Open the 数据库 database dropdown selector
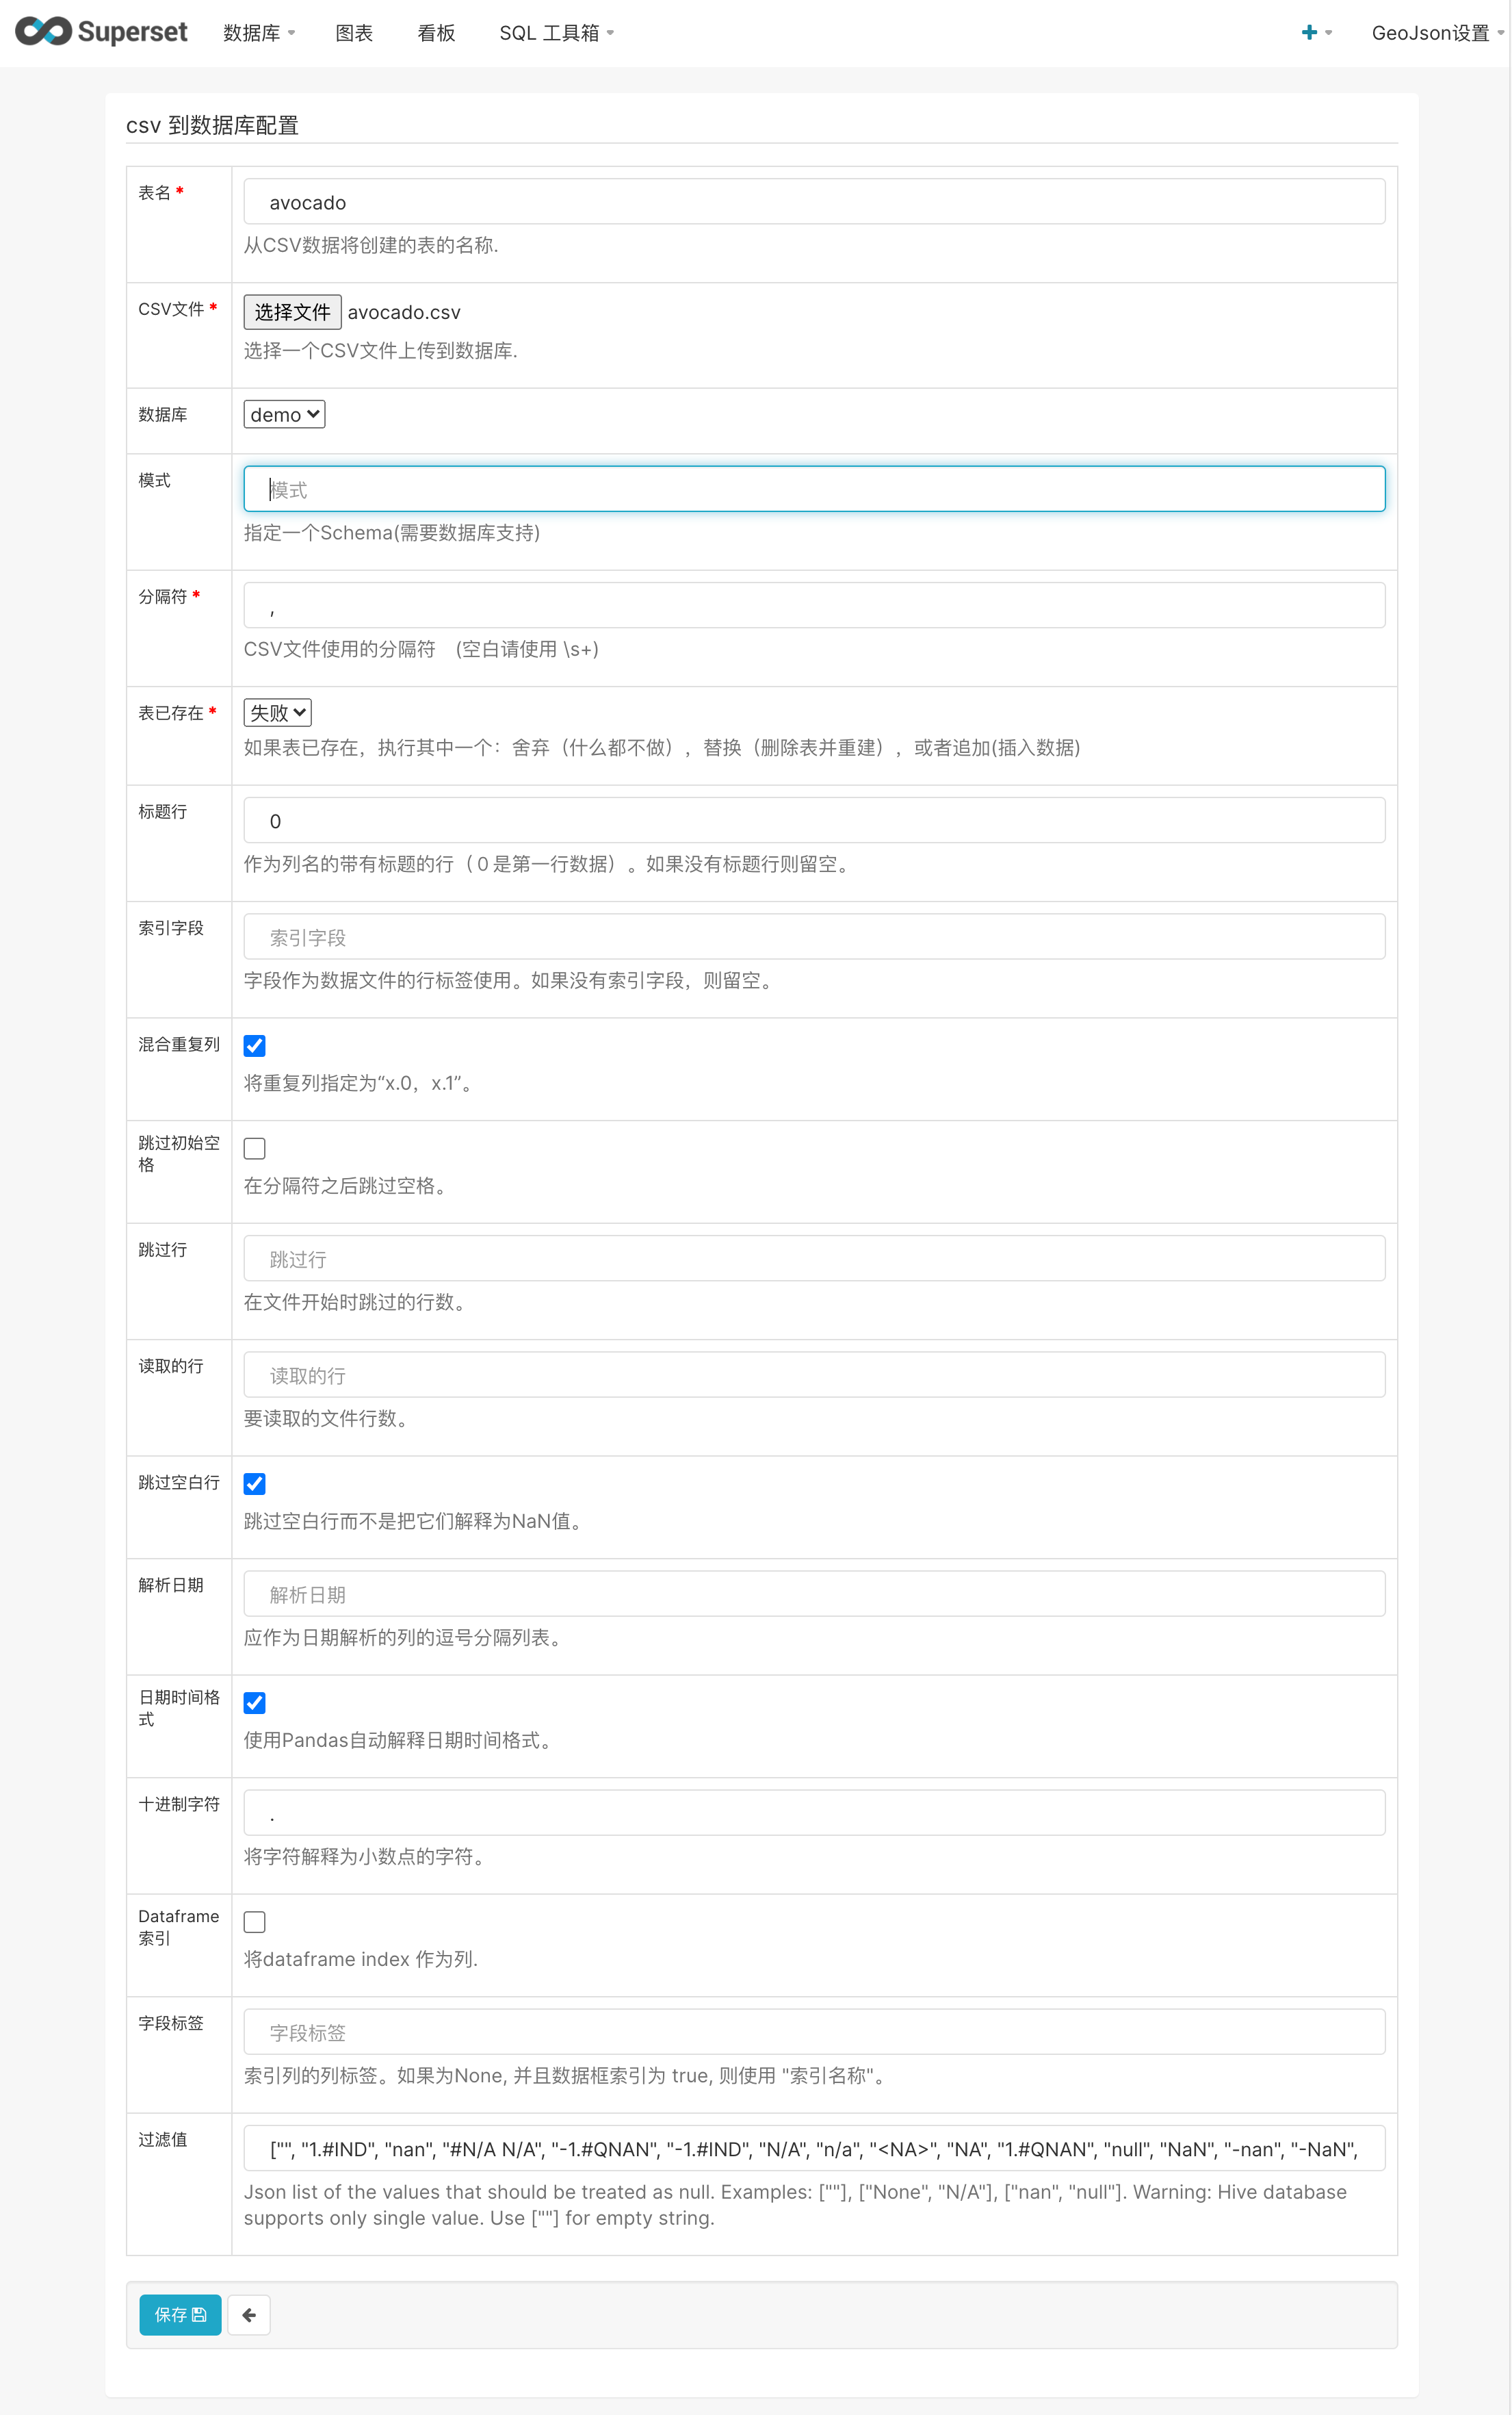 (x=284, y=413)
